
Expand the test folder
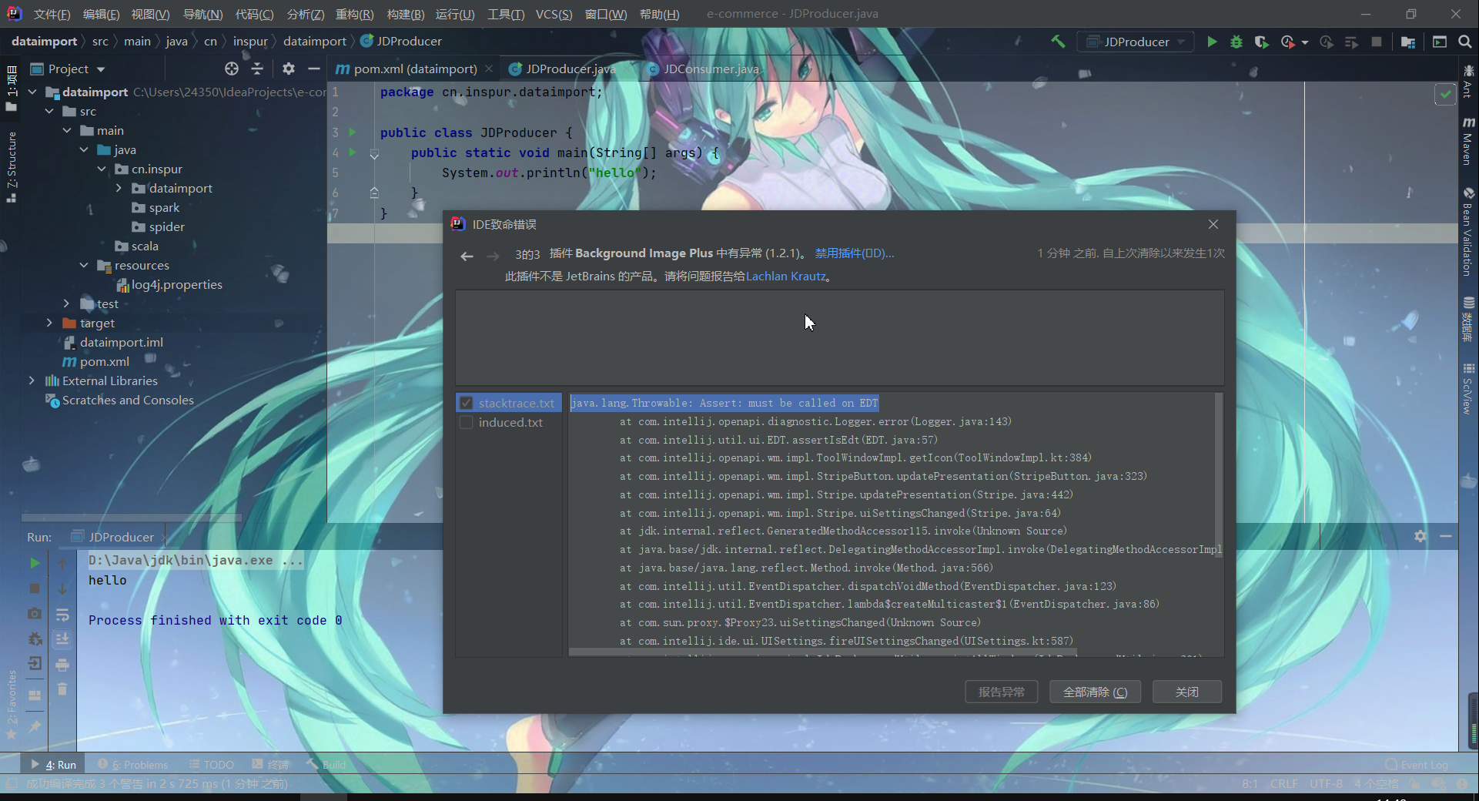pyautogui.click(x=67, y=303)
